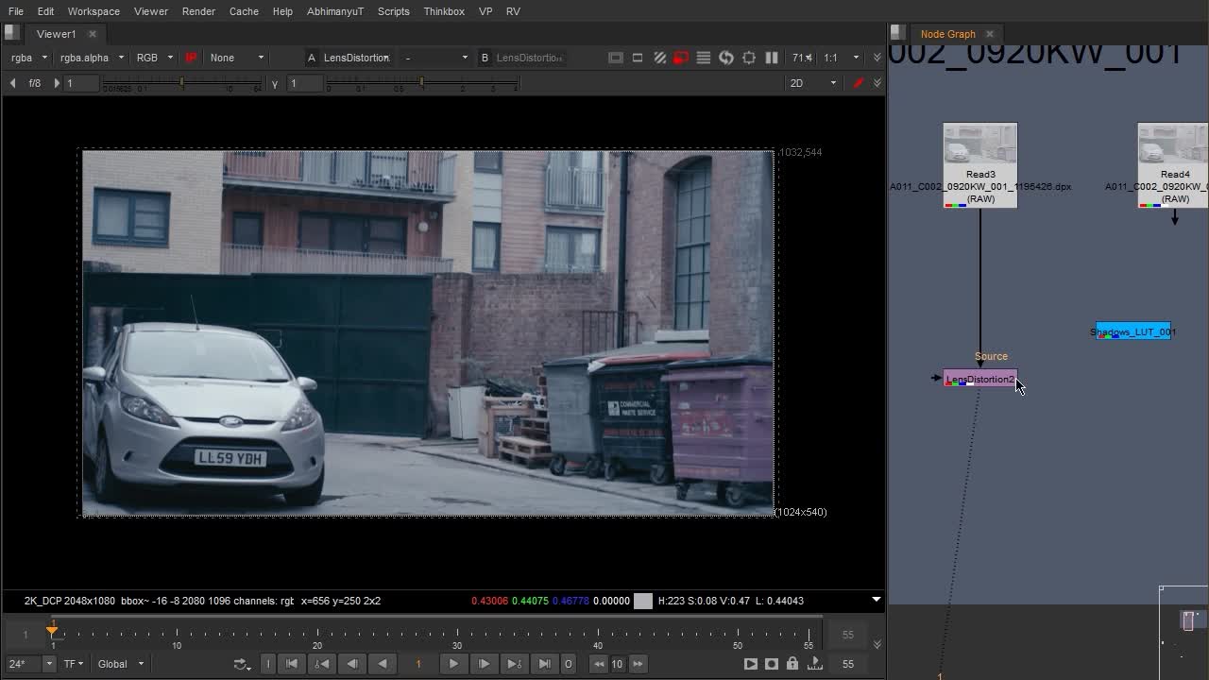
Task: Toggle the viewer lock padlock icon
Action: [x=792, y=664]
